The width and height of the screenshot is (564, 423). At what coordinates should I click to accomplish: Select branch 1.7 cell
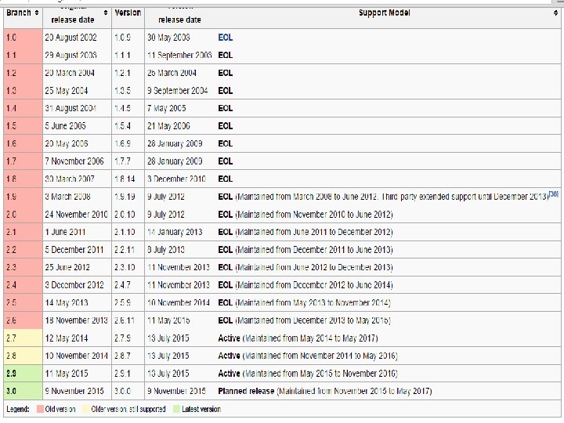click(23, 161)
